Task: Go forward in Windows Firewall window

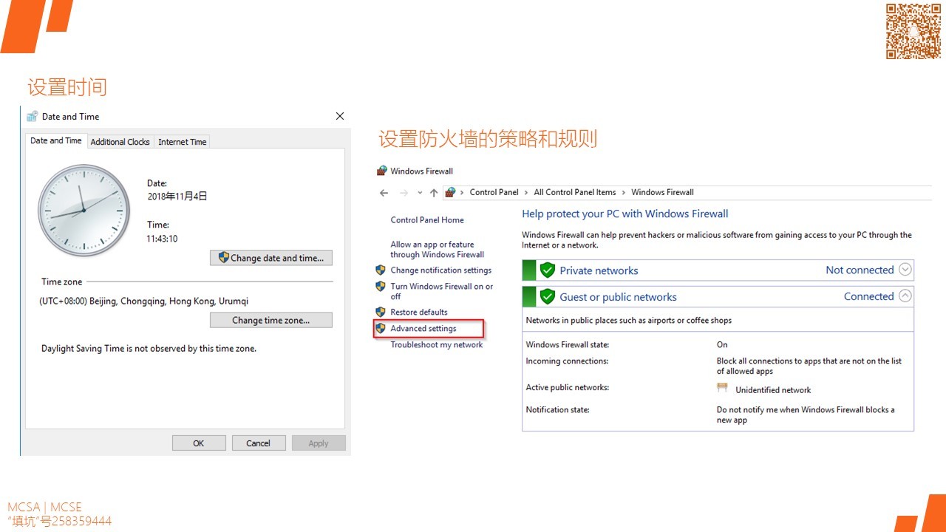Action: tap(404, 193)
